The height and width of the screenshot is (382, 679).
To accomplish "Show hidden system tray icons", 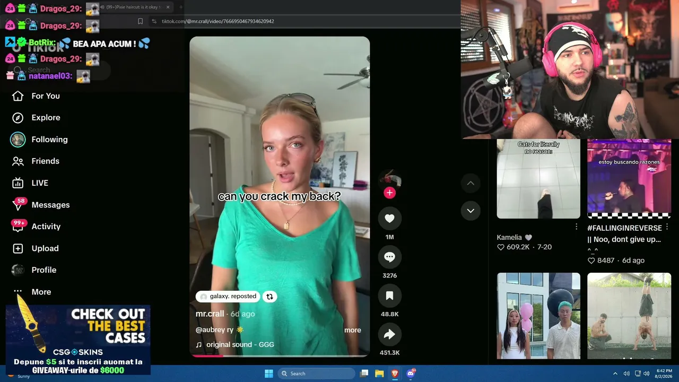I will click(615, 374).
